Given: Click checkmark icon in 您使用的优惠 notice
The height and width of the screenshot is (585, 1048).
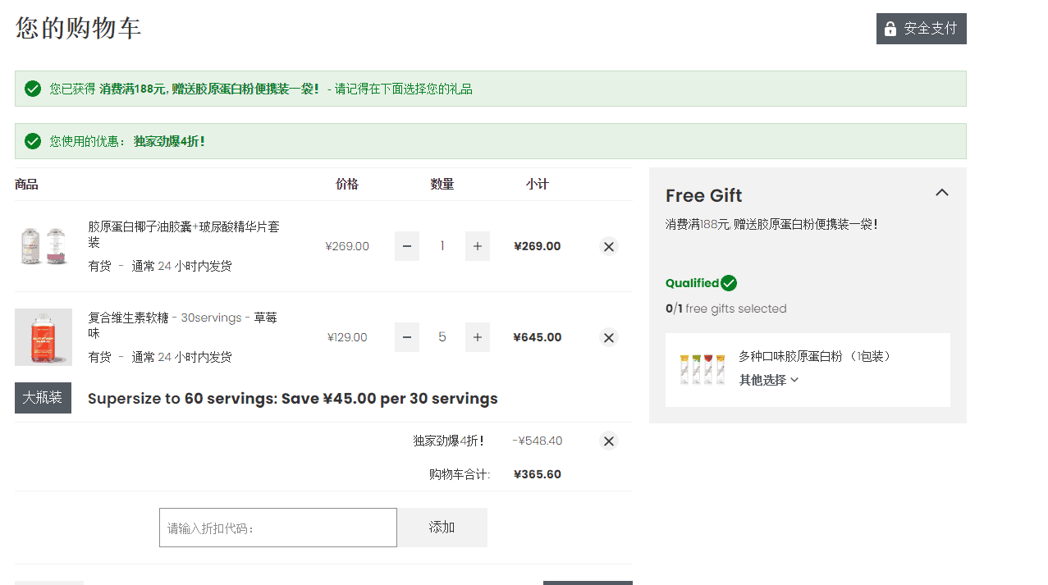Looking at the screenshot, I should [33, 141].
